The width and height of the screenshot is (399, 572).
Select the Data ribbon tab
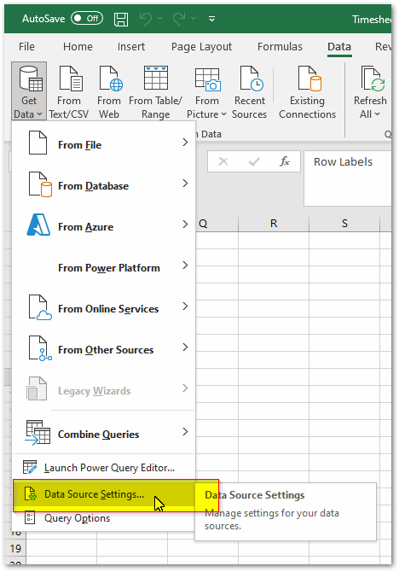(339, 47)
